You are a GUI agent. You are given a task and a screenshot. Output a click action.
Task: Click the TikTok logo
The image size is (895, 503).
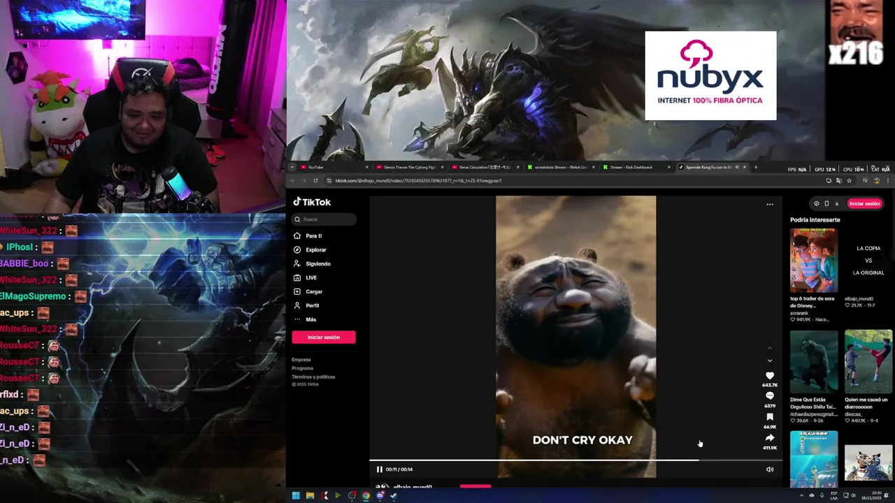[312, 202]
